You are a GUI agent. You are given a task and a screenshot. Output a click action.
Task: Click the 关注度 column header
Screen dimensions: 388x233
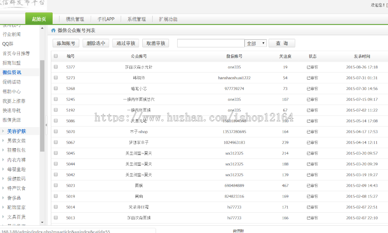(285, 56)
